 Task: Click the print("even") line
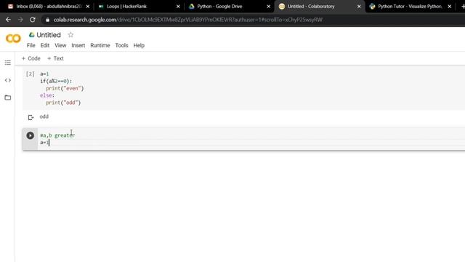click(x=65, y=88)
